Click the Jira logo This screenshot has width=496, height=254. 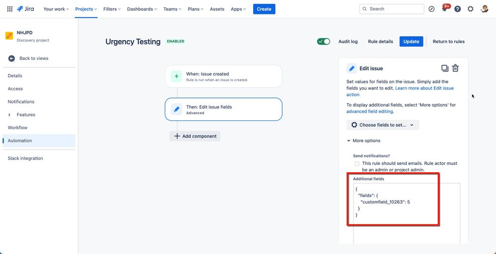point(26,9)
